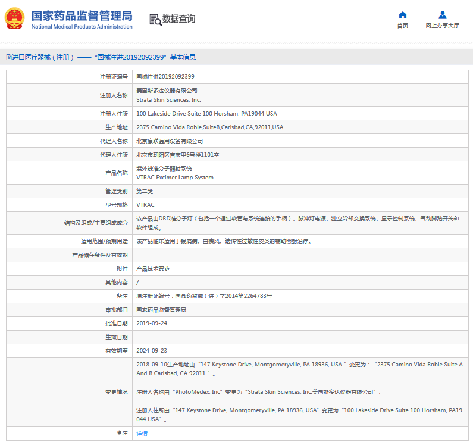
Task: Click the 产品名称 row label
Action: [x=117, y=173]
